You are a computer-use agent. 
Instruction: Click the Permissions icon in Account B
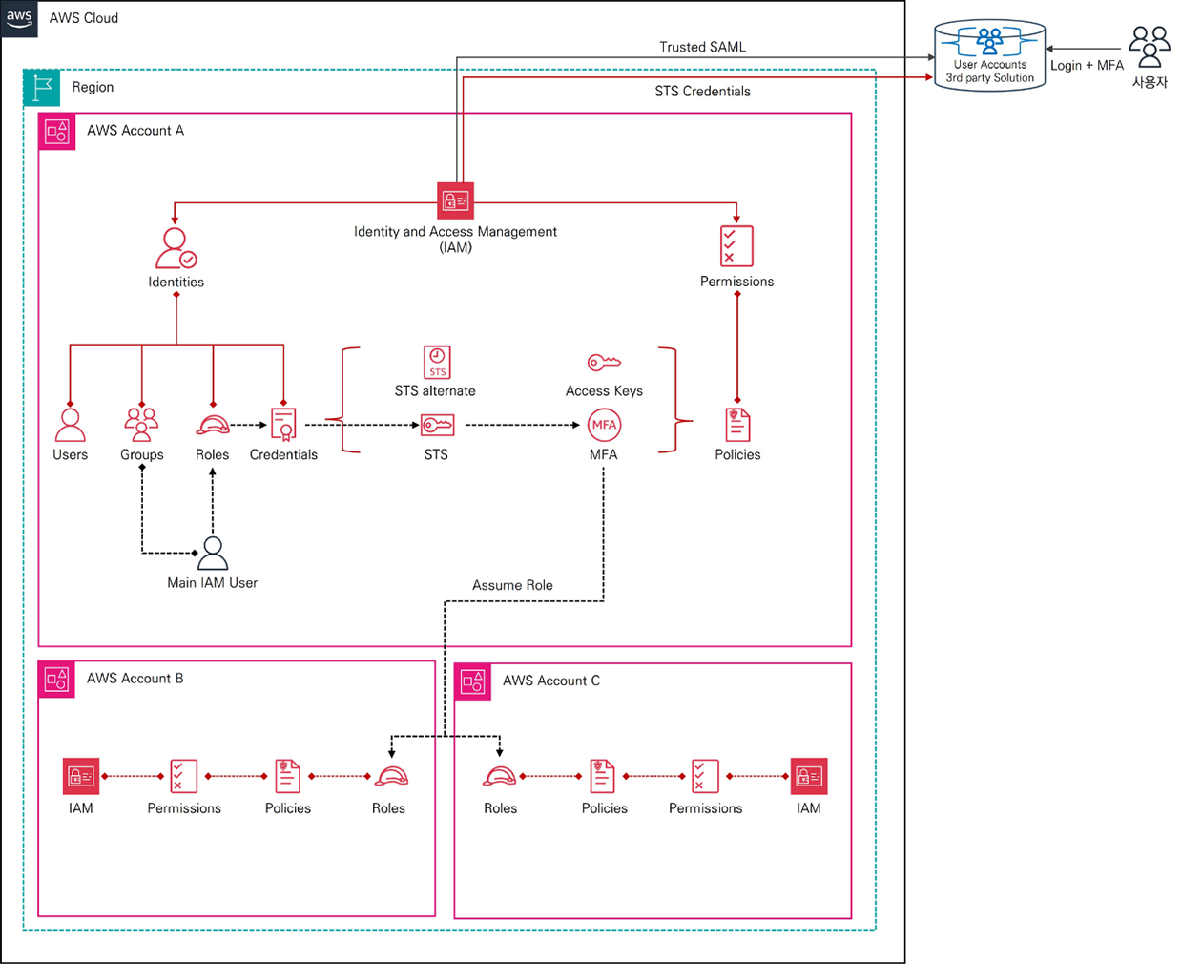point(184,777)
